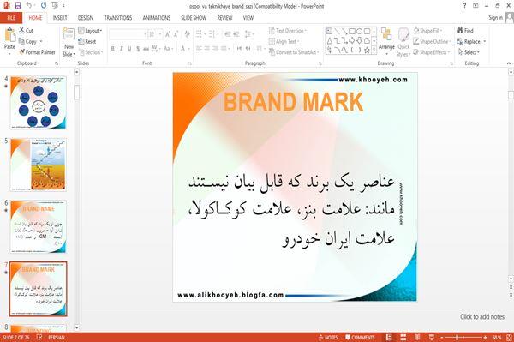Click the spell check icon in status bar
The width and height of the screenshot is (514, 342).
(39, 337)
